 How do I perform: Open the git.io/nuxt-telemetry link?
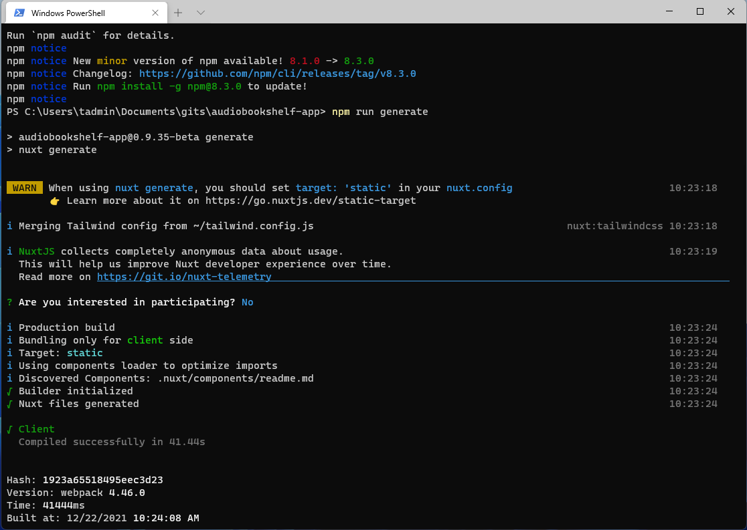point(184,277)
